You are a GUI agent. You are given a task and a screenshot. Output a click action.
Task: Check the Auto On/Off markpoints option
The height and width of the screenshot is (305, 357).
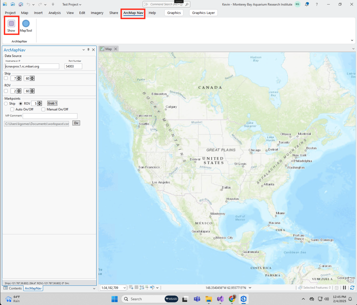click(x=12, y=109)
